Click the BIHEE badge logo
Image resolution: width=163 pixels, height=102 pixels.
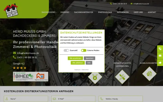(x=24, y=76)
